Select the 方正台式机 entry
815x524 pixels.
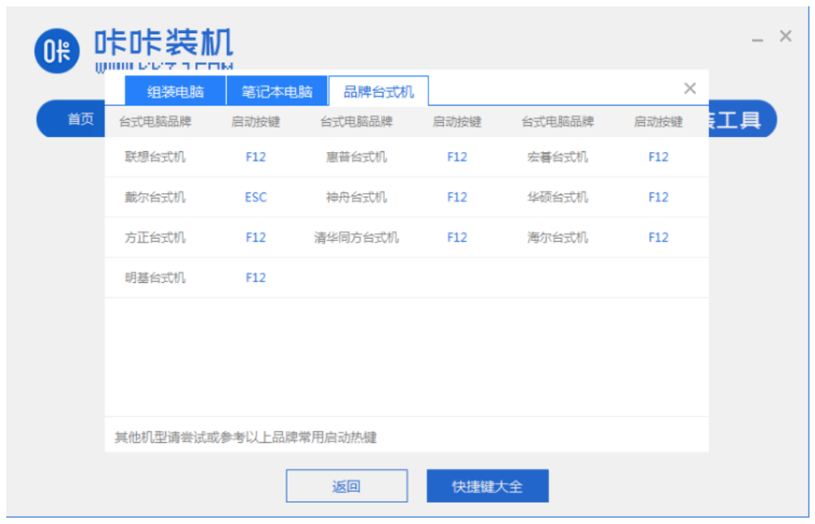pyautogui.click(x=155, y=237)
